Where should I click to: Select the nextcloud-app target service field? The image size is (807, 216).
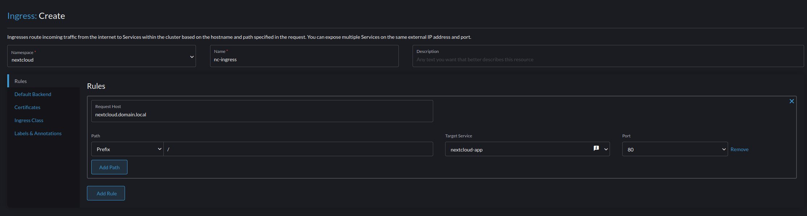coord(527,149)
